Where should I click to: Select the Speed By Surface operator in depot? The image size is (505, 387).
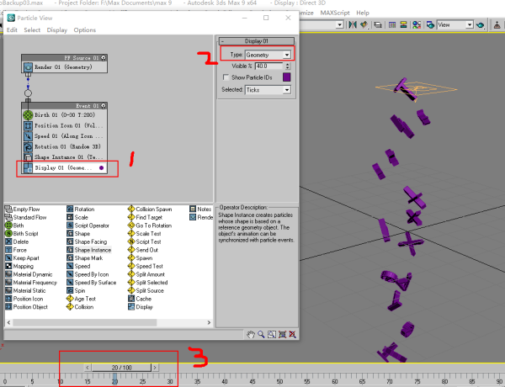point(92,283)
